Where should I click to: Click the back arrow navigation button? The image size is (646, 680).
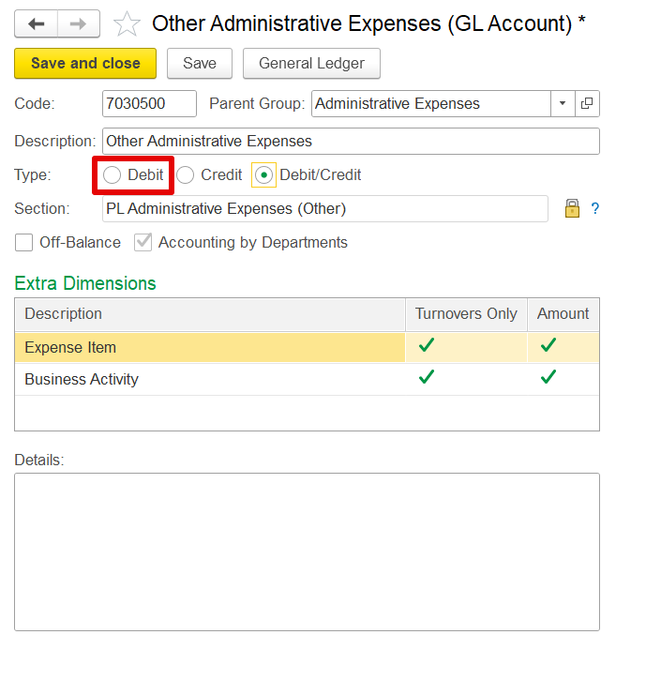tap(37, 23)
